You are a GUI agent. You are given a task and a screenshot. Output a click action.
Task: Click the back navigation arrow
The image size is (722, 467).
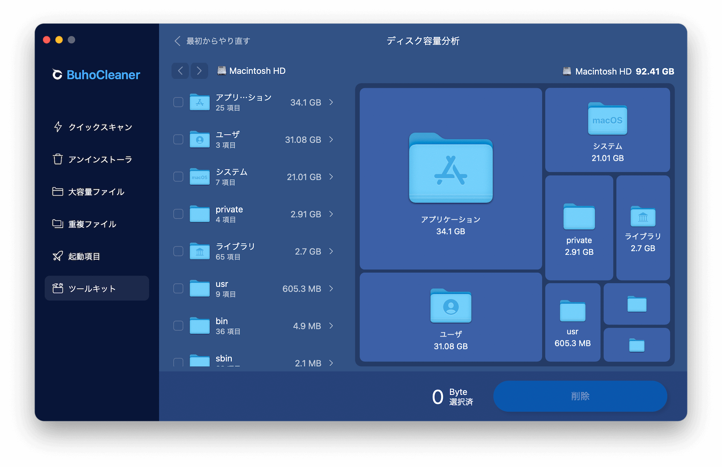coord(180,71)
